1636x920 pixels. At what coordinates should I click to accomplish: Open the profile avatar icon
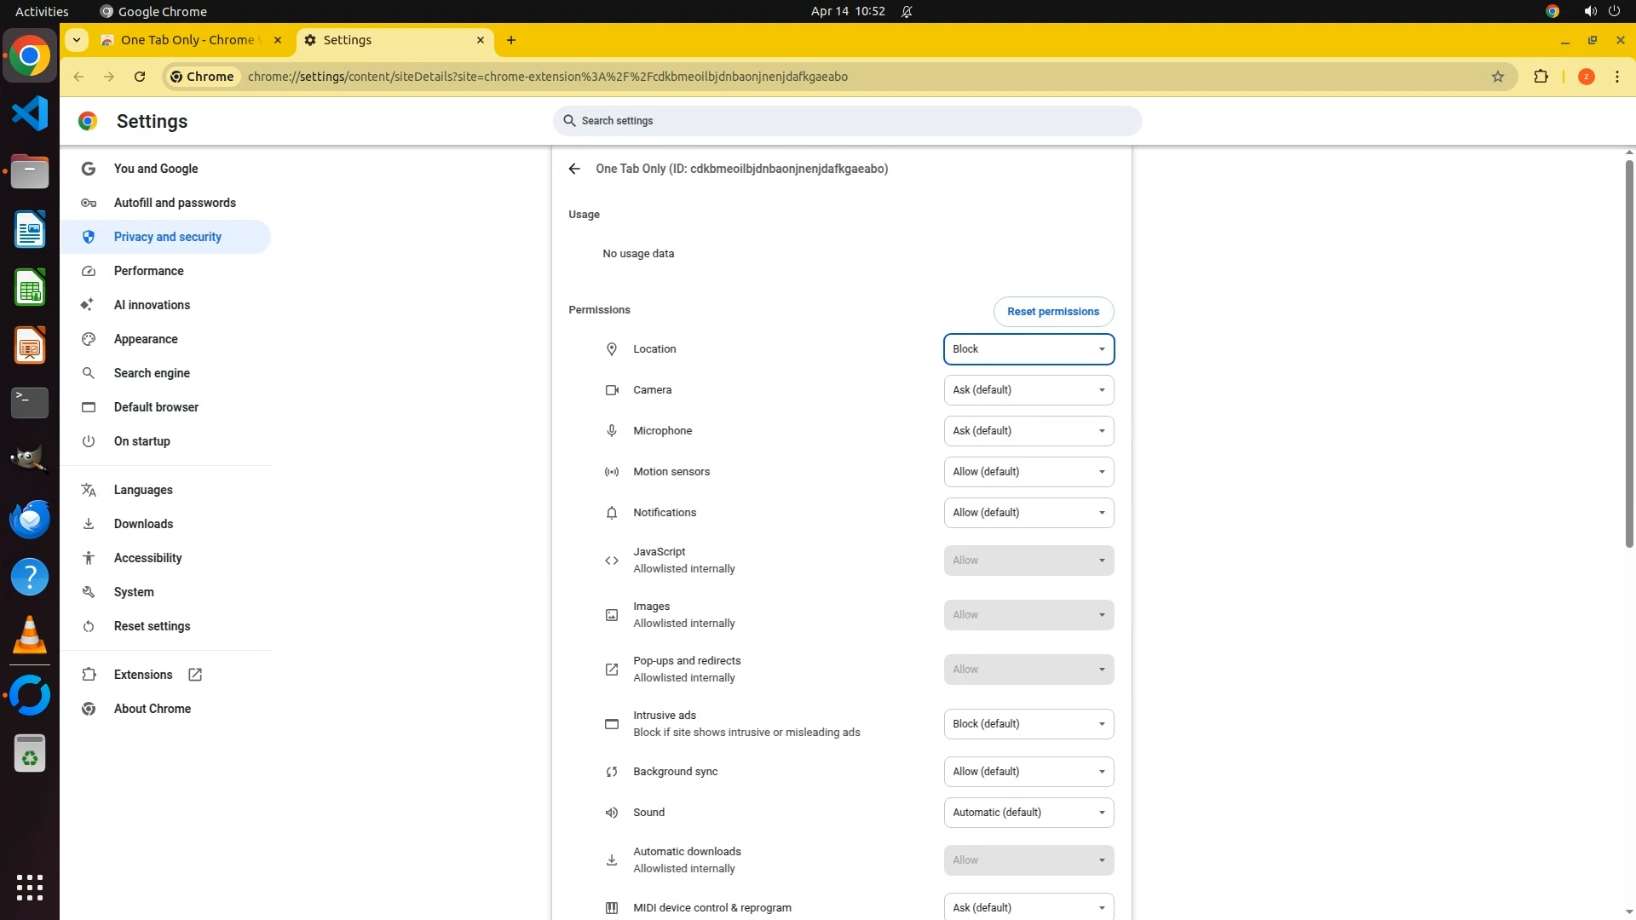tap(1586, 77)
